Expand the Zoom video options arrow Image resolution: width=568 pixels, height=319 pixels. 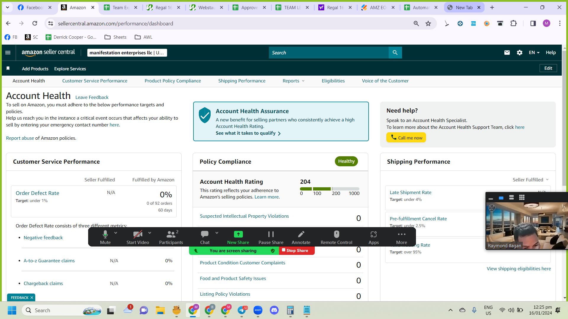(150, 233)
